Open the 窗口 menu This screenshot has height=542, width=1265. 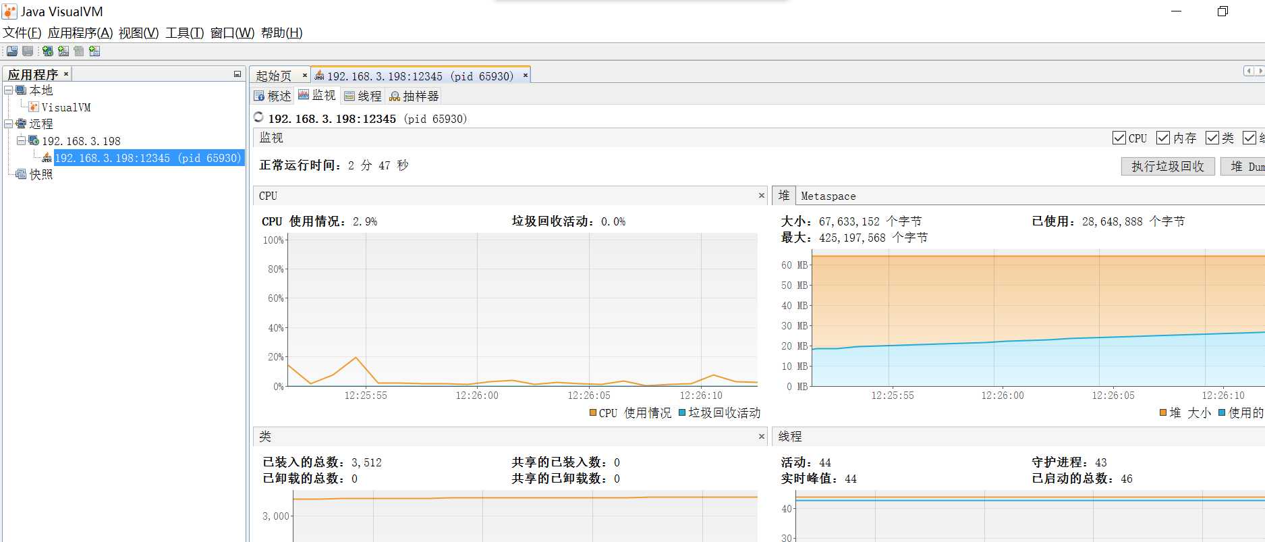(232, 33)
